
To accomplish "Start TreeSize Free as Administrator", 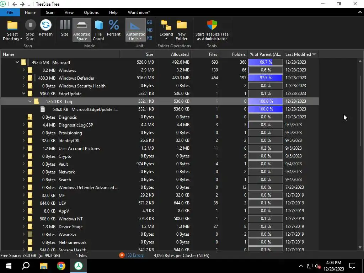I will click(212, 31).
